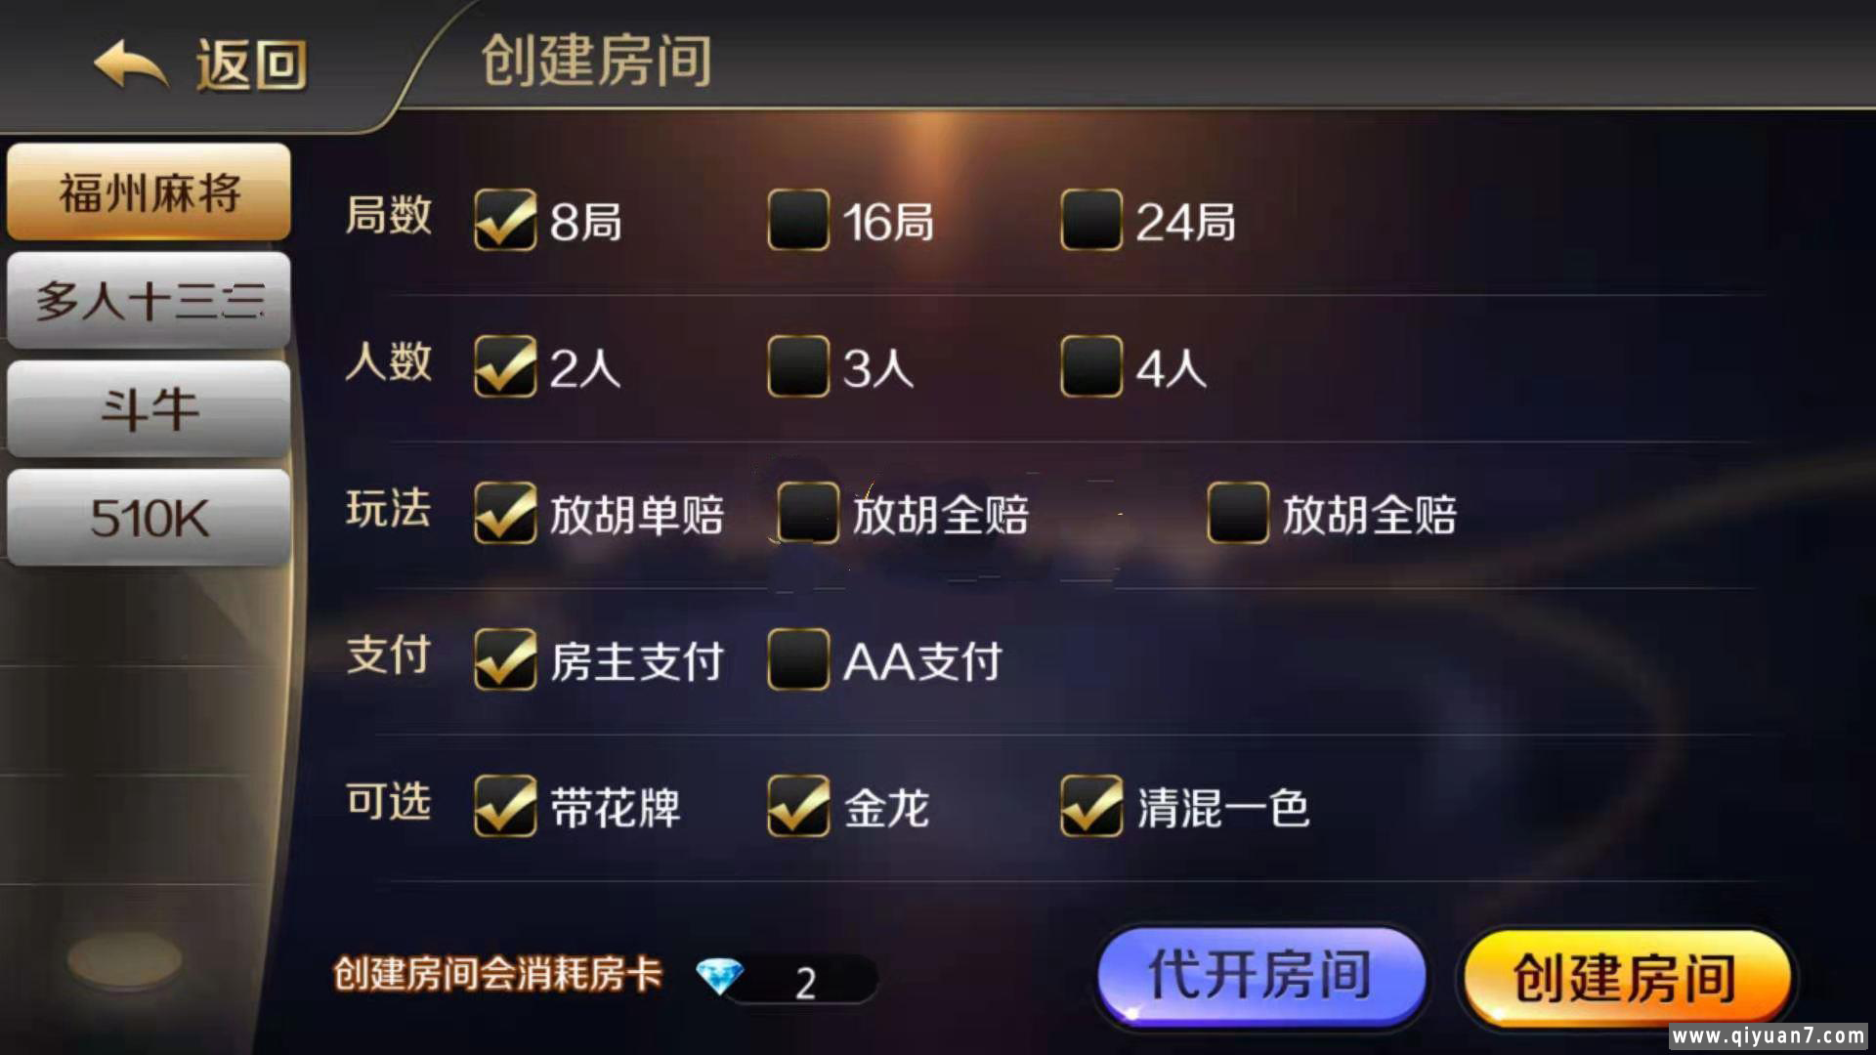The height and width of the screenshot is (1055, 1876).
Task: Choose the 4人 player count option
Action: coord(1091,366)
